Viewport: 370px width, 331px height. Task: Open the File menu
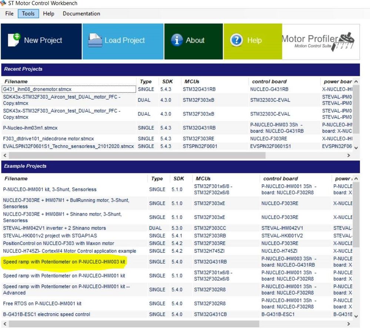point(9,14)
